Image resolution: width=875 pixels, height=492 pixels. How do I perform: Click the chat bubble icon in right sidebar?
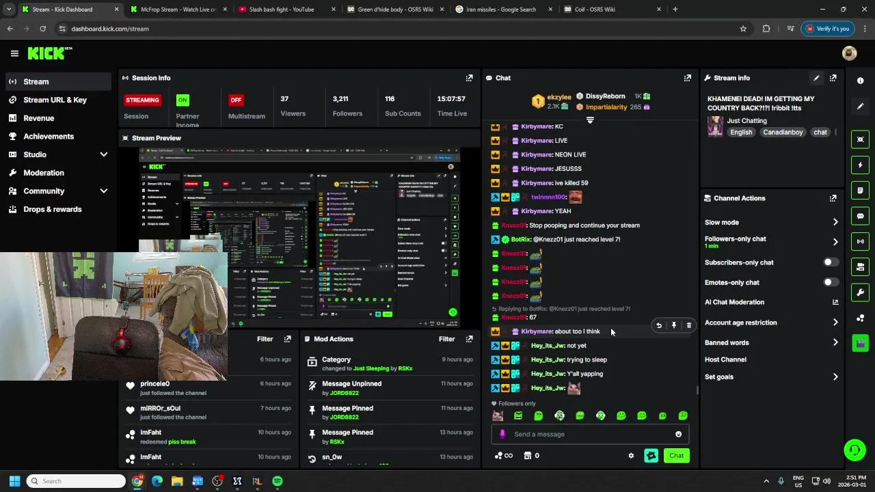(860, 216)
